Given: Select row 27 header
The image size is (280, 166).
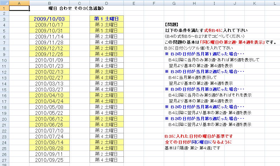Looking at the screenshot, I should 4,160.
